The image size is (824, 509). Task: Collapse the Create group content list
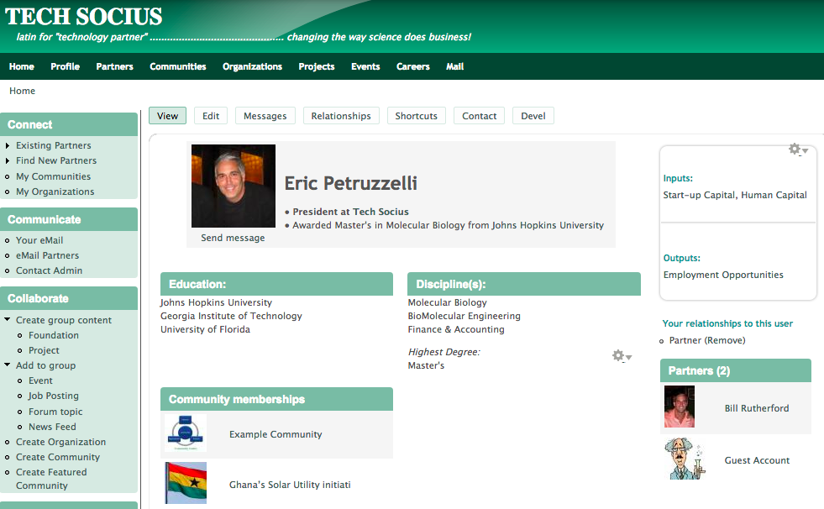(8, 320)
